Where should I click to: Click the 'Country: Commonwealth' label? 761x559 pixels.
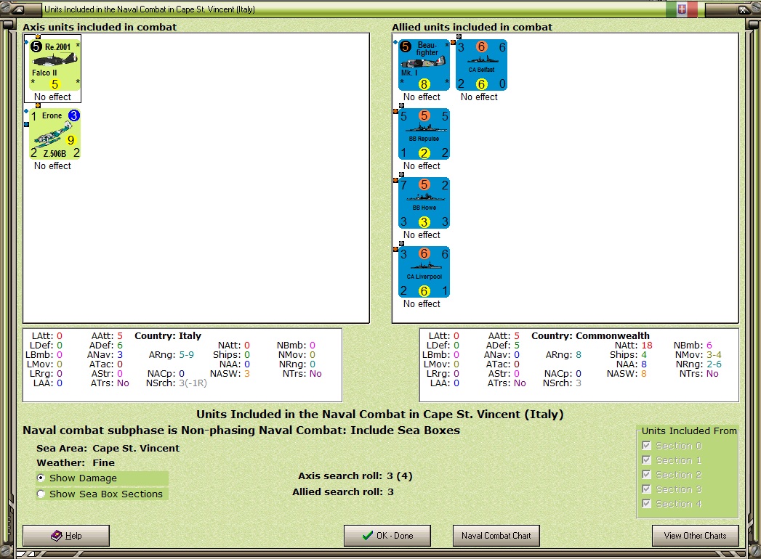tap(590, 335)
